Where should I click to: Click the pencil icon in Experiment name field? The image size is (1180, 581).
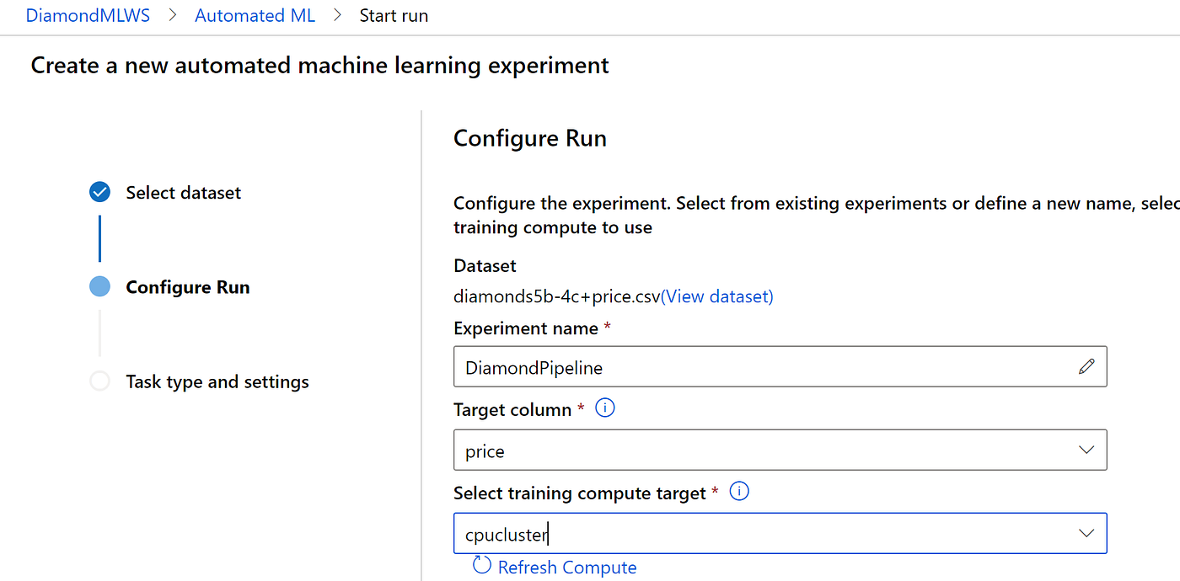coord(1086,366)
